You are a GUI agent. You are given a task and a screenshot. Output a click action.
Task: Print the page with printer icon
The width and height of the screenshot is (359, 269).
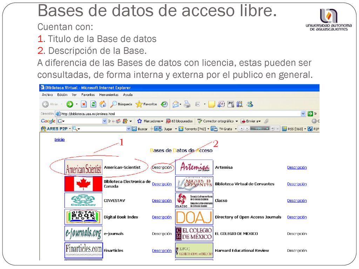click(x=187, y=104)
